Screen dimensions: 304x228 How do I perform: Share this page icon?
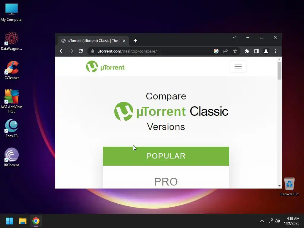(x=226, y=51)
